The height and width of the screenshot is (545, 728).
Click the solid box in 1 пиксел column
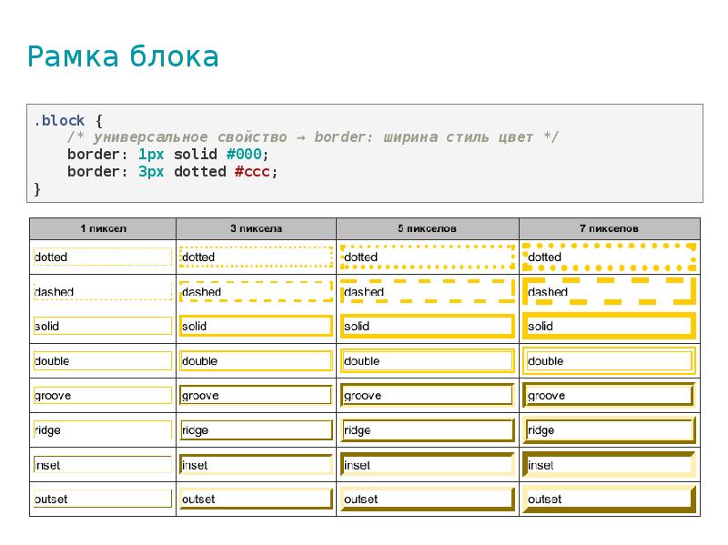click(x=103, y=326)
